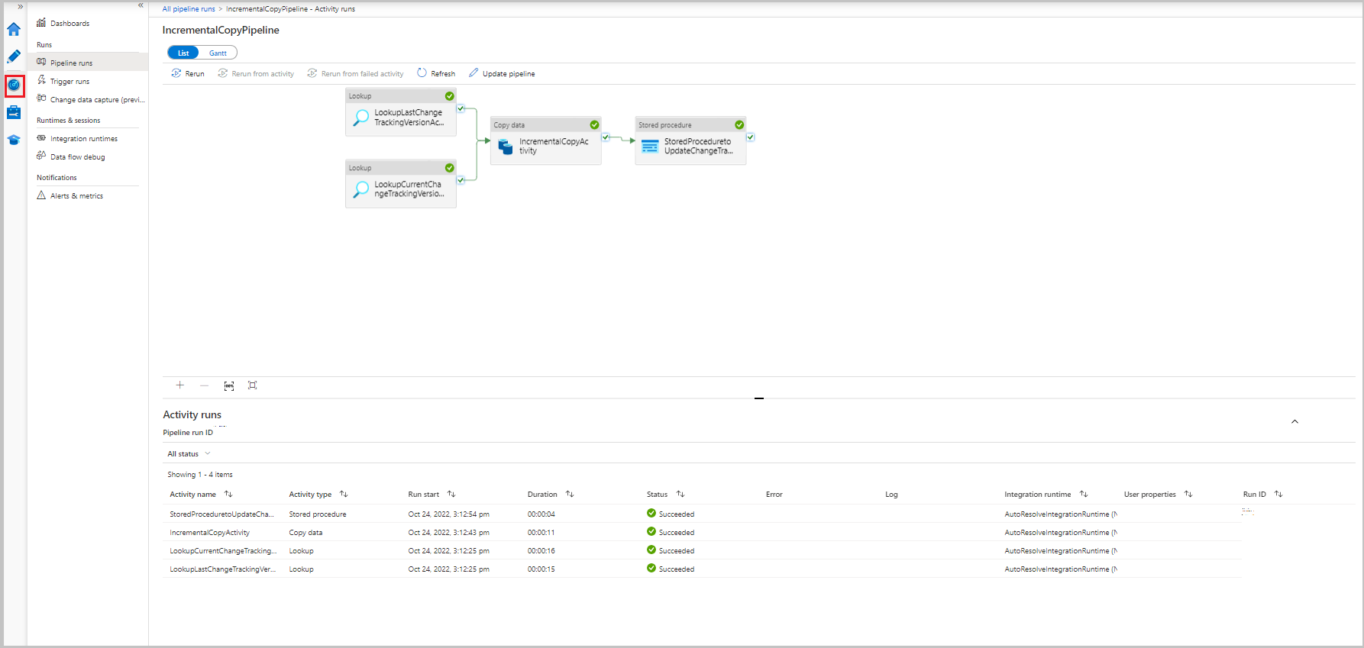Click output checkbox beside LookupCurrentChange node
Screen dimensions: 1364x648
click(461, 180)
